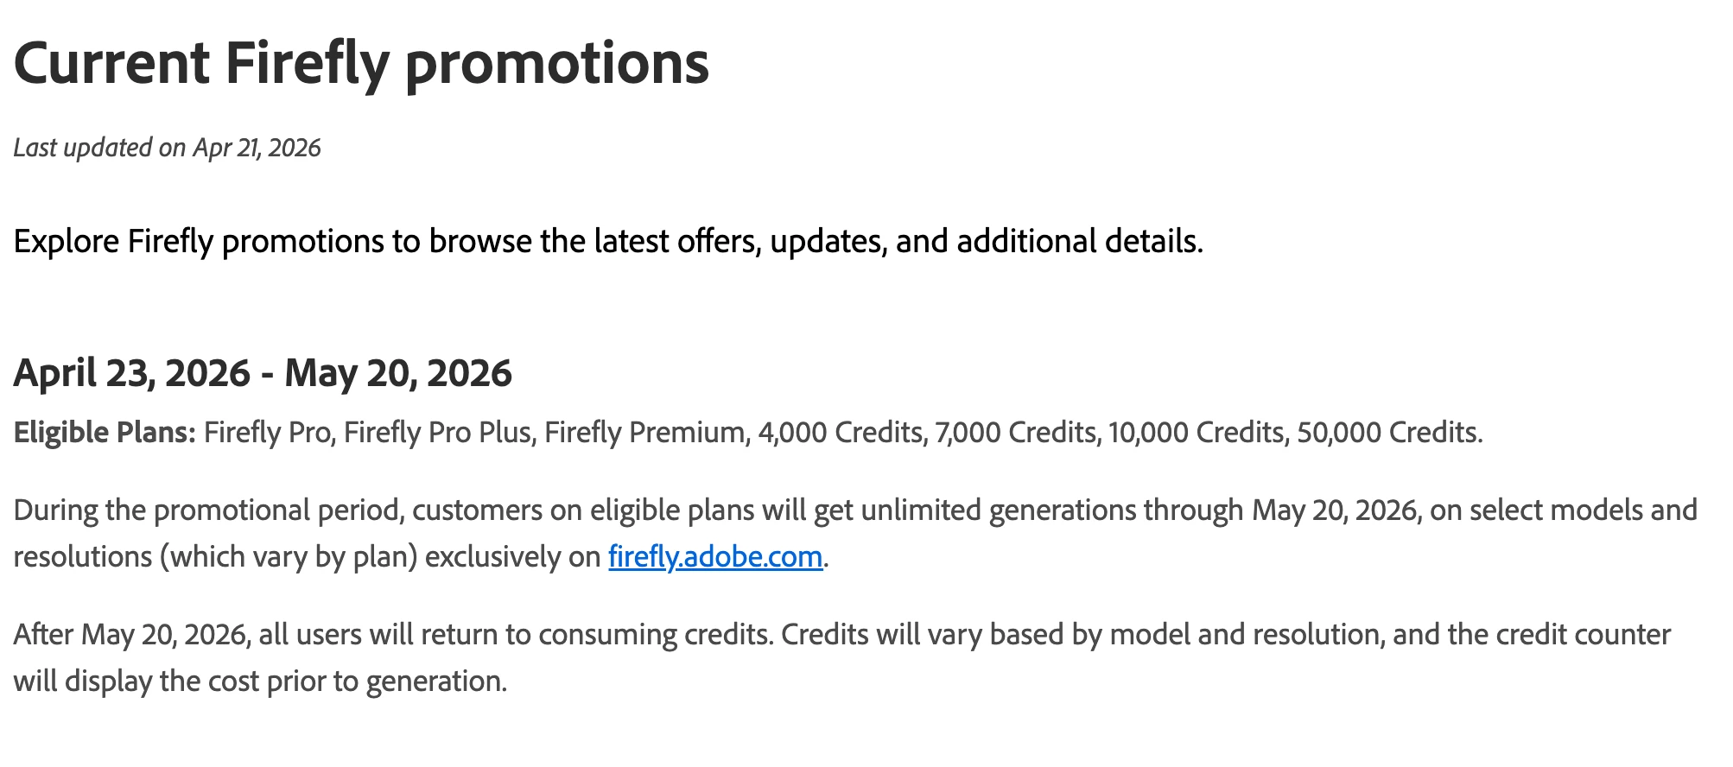This screenshot has width=1733, height=767.
Task: Click the parenthetical which vary by plan
Action: [x=289, y=556]
